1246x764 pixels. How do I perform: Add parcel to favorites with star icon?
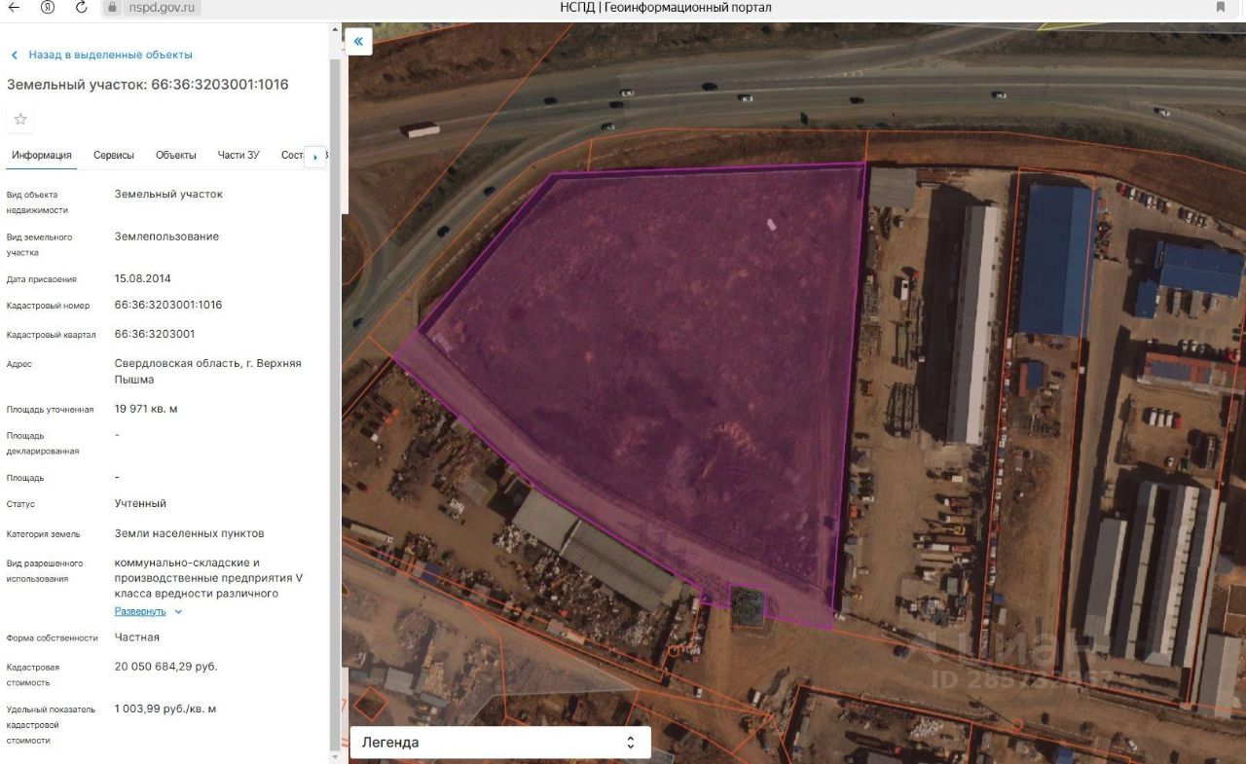coord(20,120)
